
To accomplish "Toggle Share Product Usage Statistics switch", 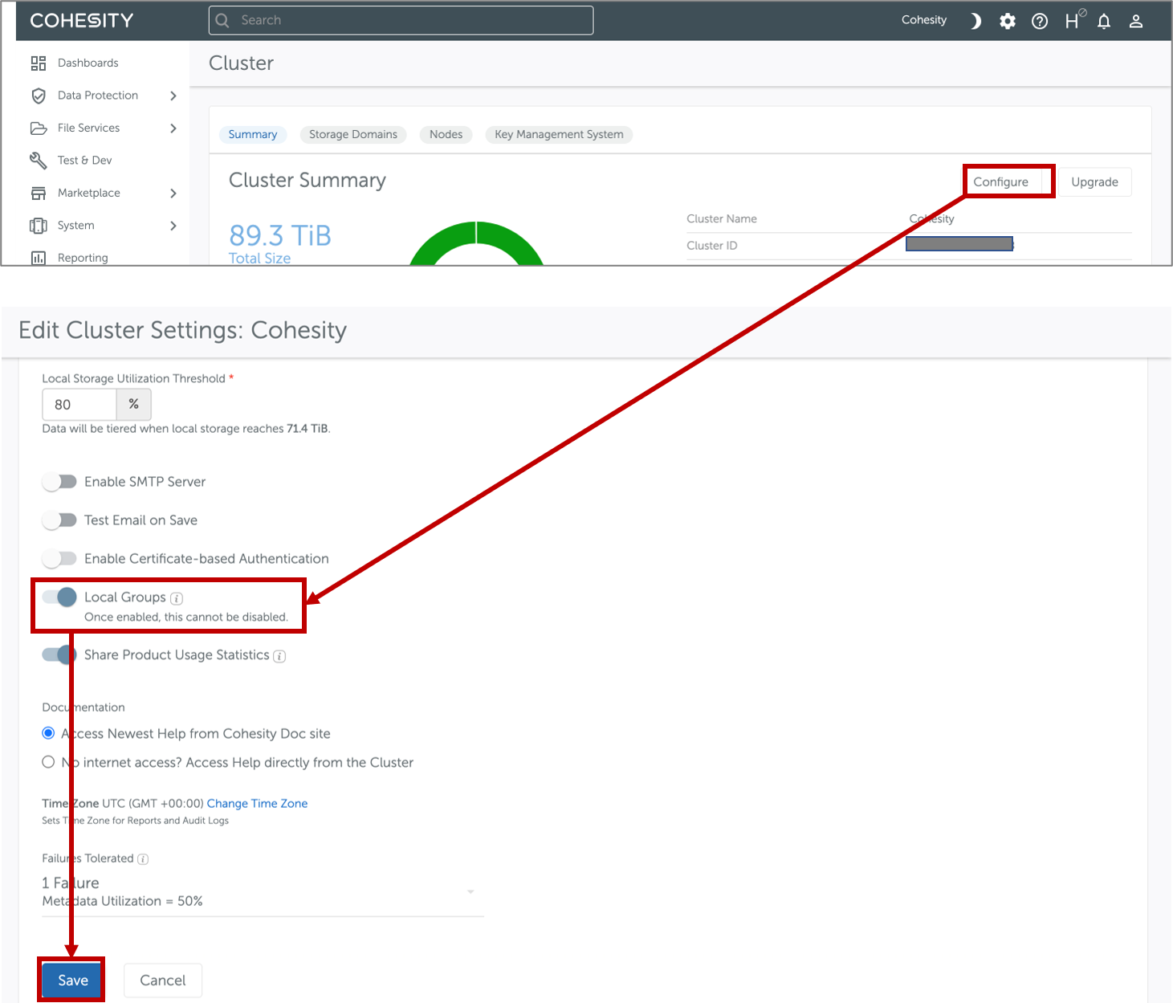I will point(59,654).
